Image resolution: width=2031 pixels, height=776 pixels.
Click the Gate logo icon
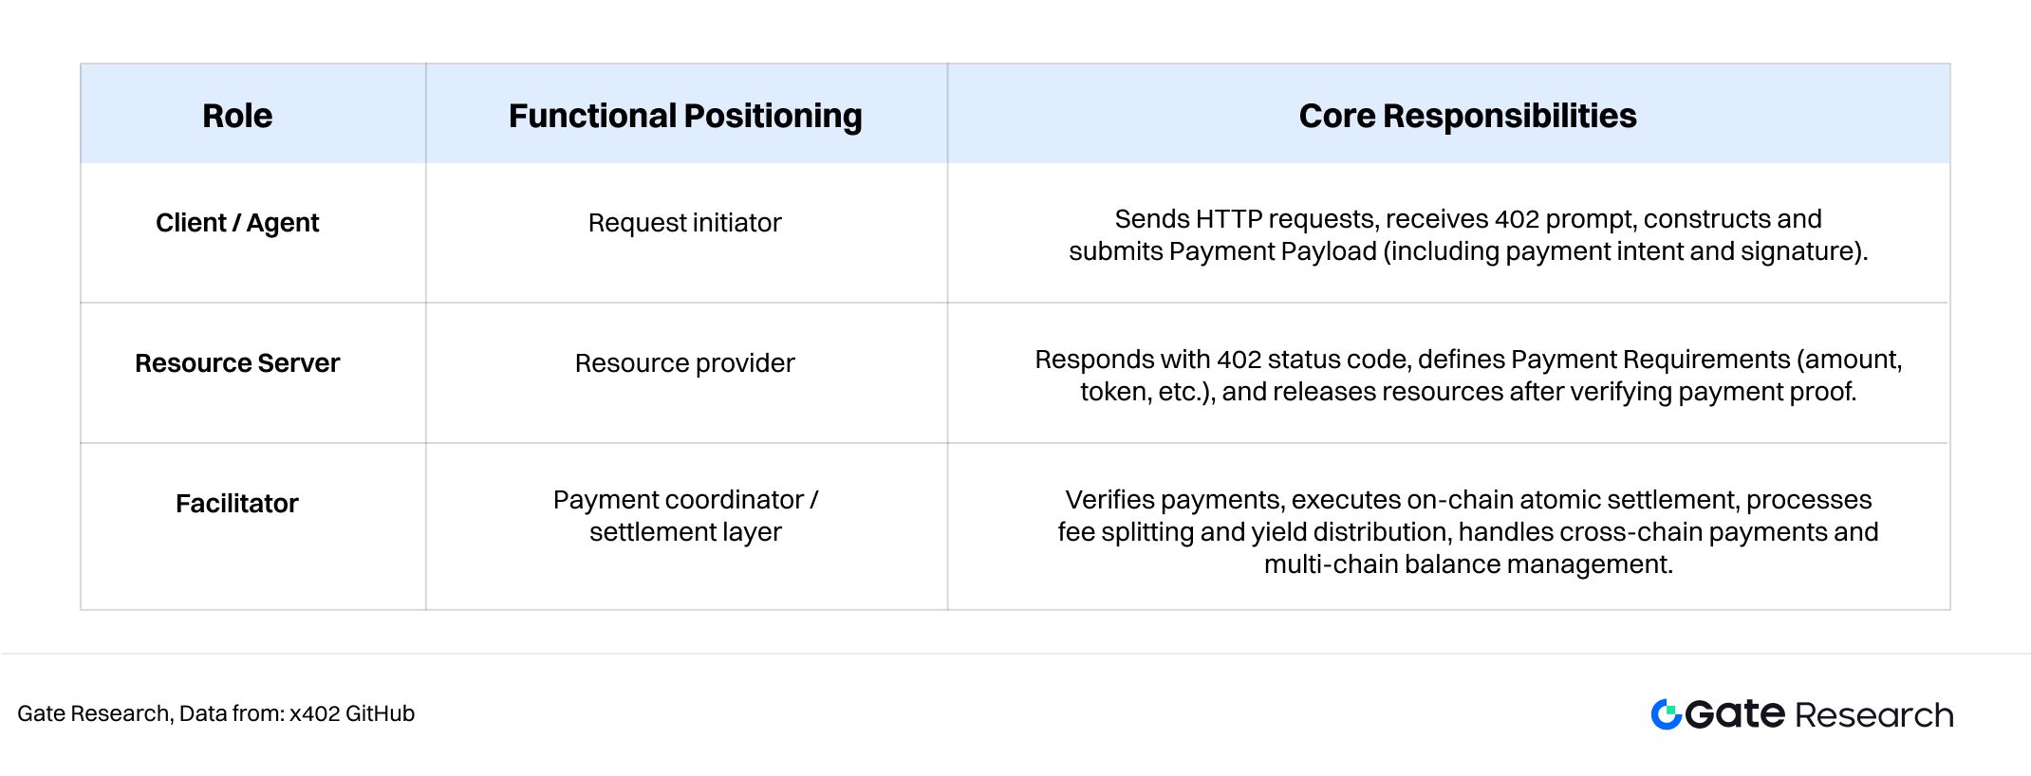point(1666,714)
